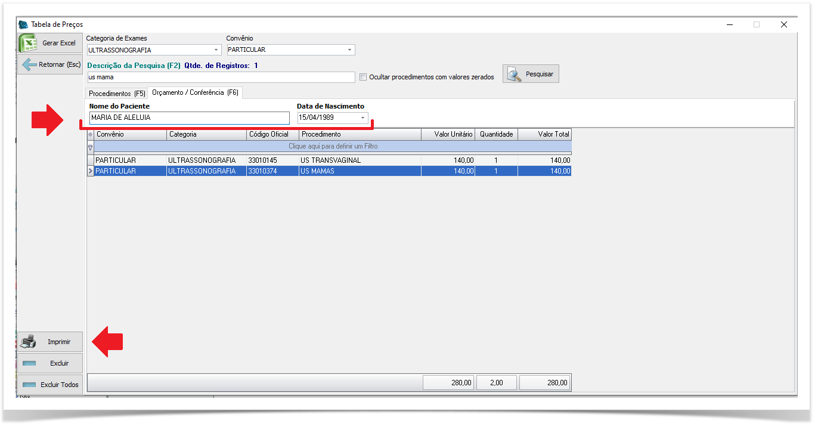Click the Excluir Todos button icon
The image size is (818, 427).
tap(29, 385)
